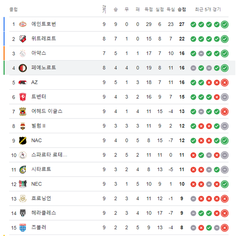241x236 pixels.
Task: Open the 흐로닝언 team page link
Action: pyautogui.click(x=41, y=198)
